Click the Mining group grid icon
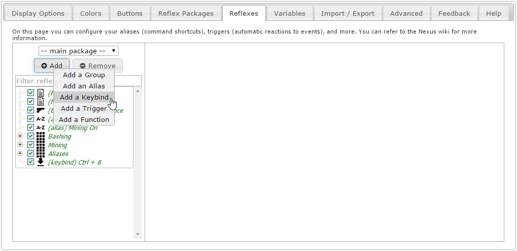 click(x=41, y=145)
